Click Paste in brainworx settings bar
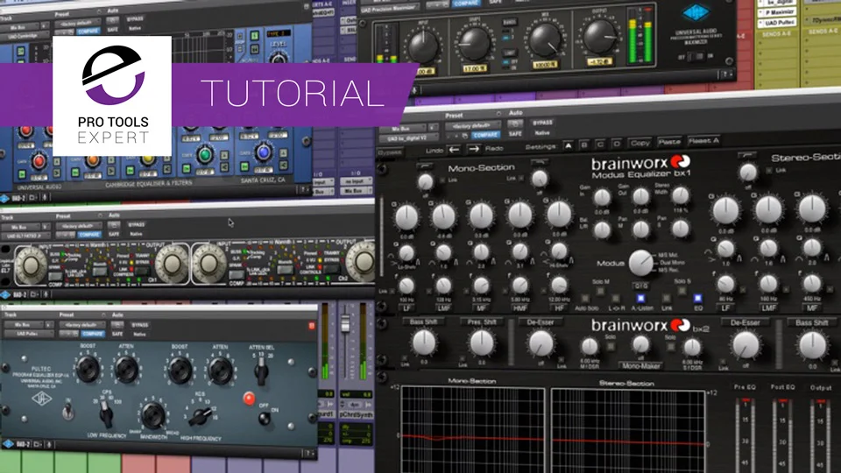The image size is (841, 473). 669,142
